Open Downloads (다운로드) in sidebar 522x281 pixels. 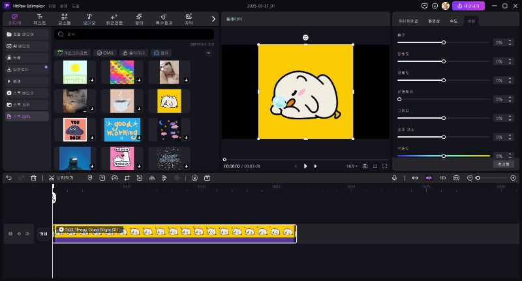[27, 70]
